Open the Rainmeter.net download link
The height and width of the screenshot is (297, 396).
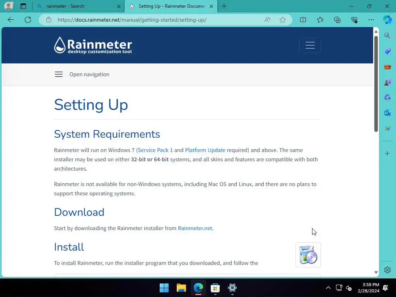(x=196, y=228)
